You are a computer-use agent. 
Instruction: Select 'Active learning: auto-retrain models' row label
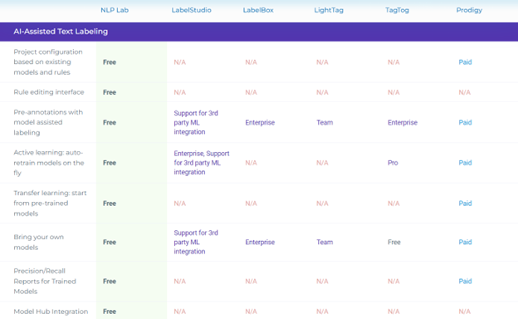tap(49, 163)
